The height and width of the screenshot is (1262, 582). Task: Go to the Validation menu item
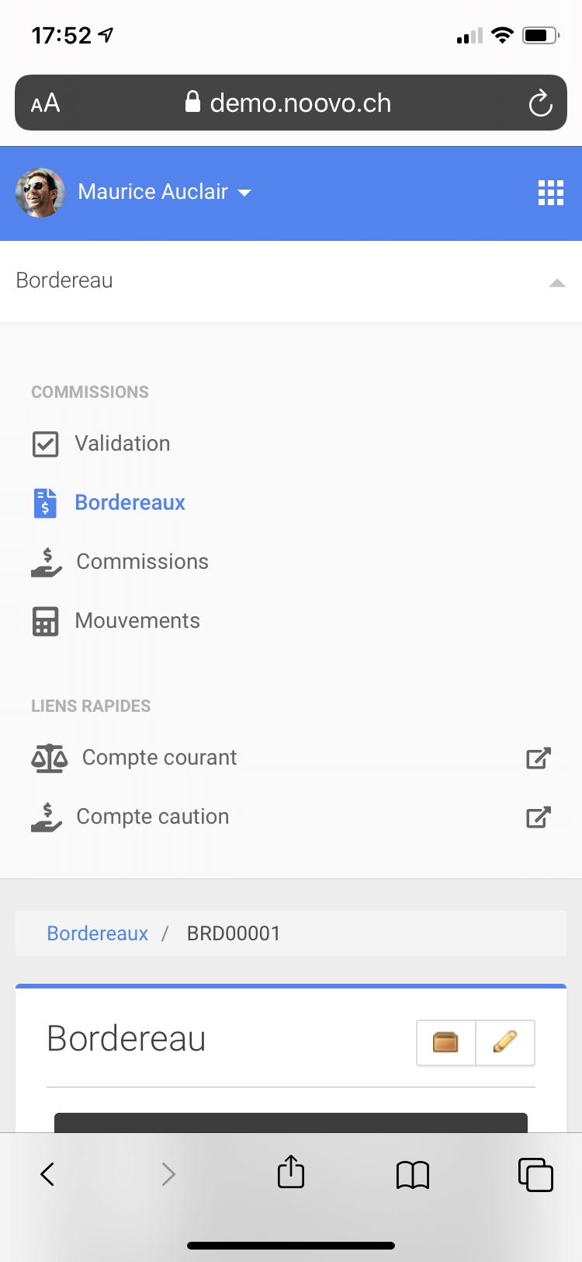122,444
